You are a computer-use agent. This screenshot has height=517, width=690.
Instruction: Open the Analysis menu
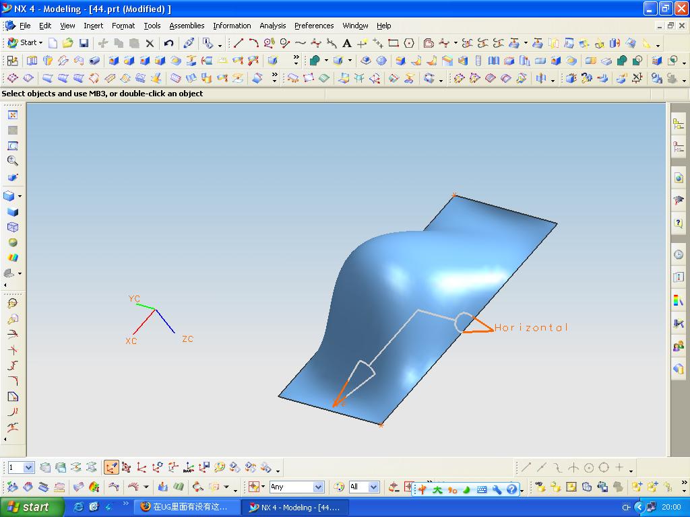(x=272, y=26)
